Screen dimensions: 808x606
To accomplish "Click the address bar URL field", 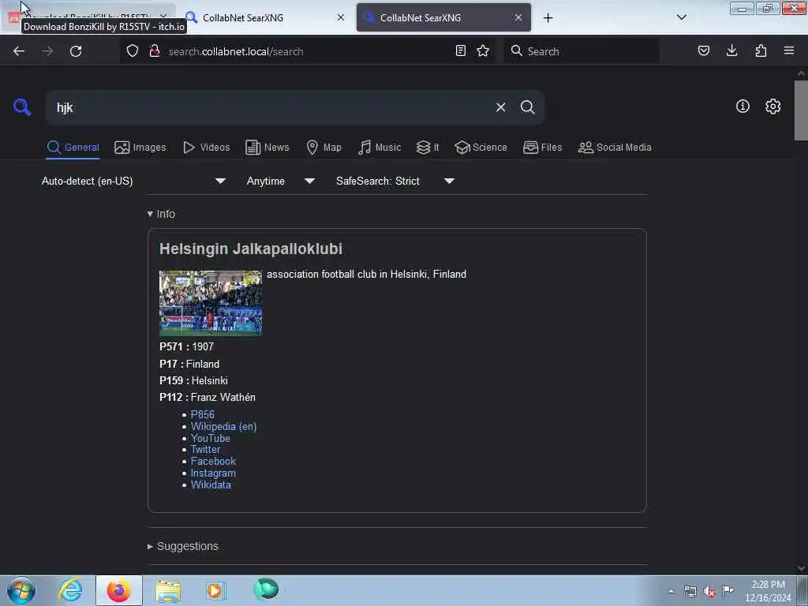I will pos(307,51).
